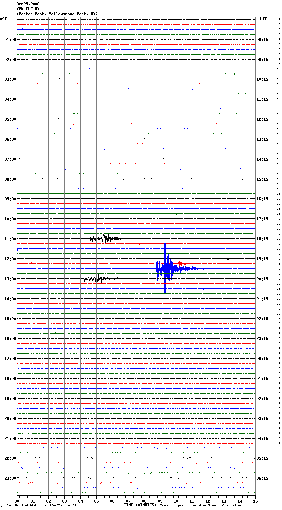Click the 15 minute tick on the bottom axis

tap(255, 501)
